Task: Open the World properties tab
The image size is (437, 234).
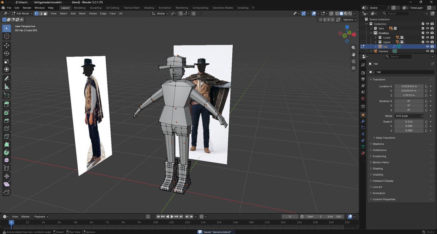Action: [x=363, y=99]
